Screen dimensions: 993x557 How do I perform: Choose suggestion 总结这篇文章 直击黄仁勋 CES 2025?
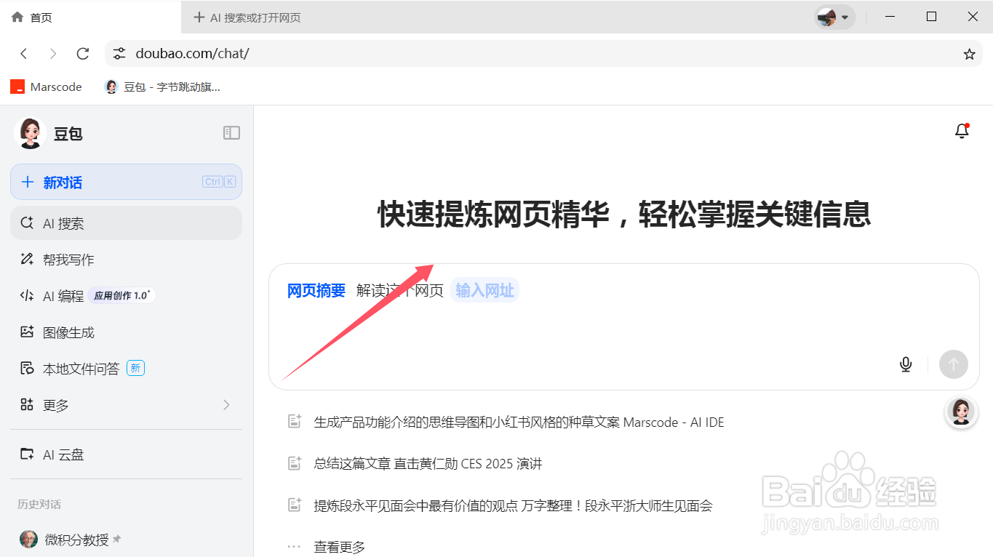point(414,463)
